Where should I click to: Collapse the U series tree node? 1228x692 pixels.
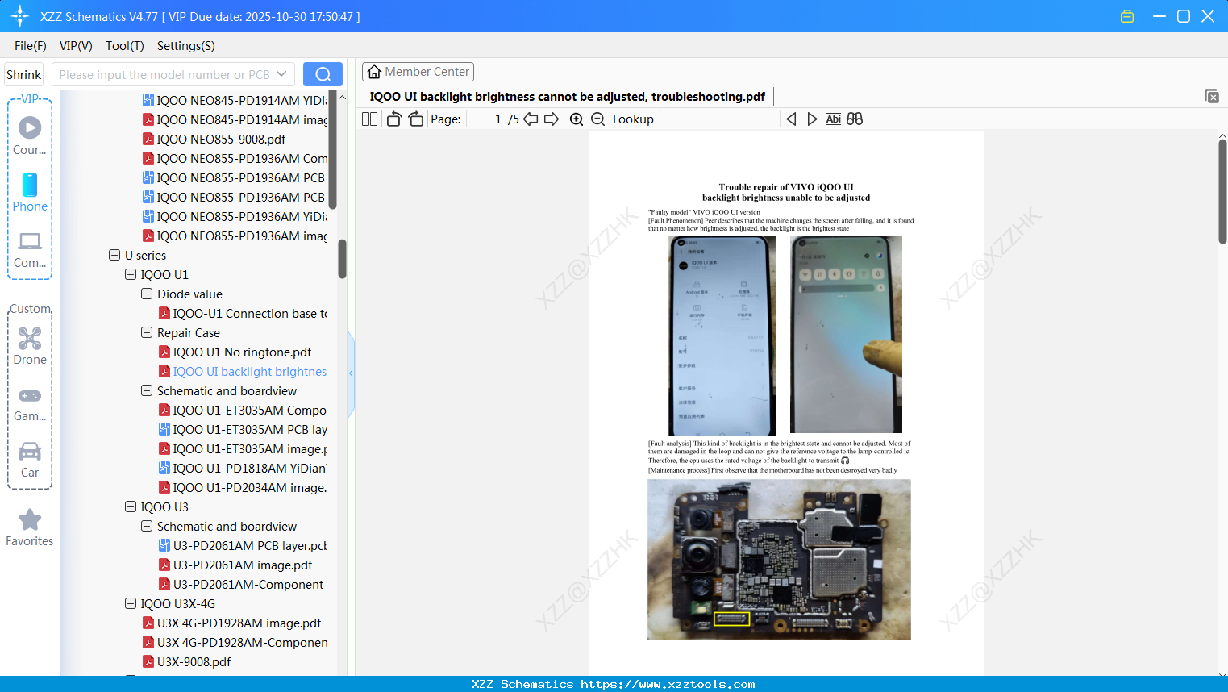pyautogui.click(x=114, y=255)
